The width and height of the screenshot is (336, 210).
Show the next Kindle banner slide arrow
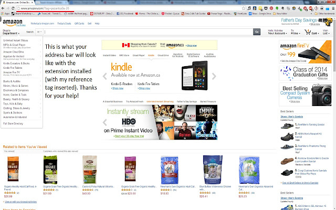tap(214, 76)
